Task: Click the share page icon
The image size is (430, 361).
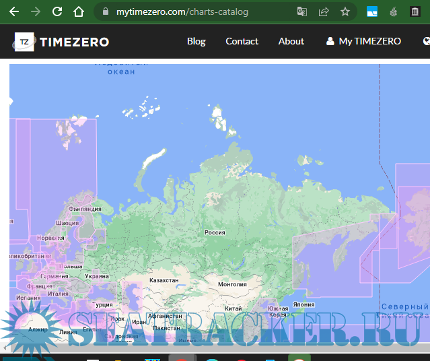Action: pos(324,11)
